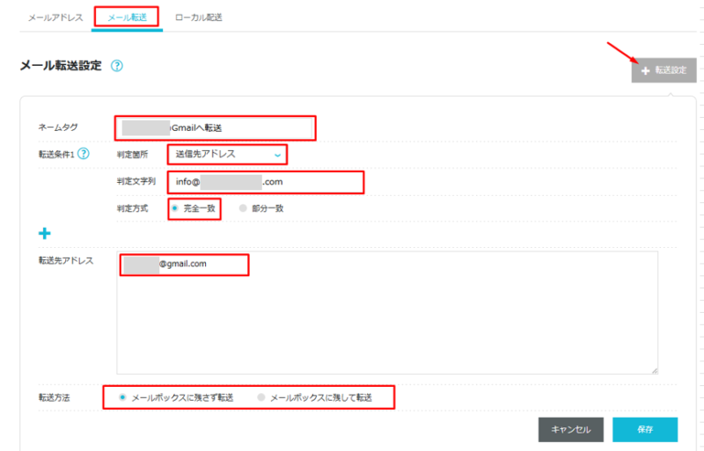Open the 判定箇所 dropdown showing 送信先アドレス

[228, 155]
